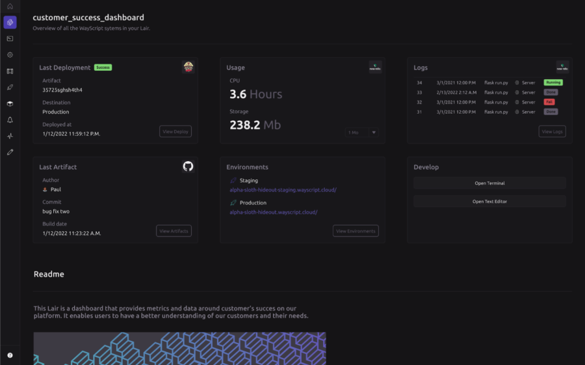This screenshot has width=585, height=365.
Task: Click the New Relic icon in Usage card
Action: (375, 67)
